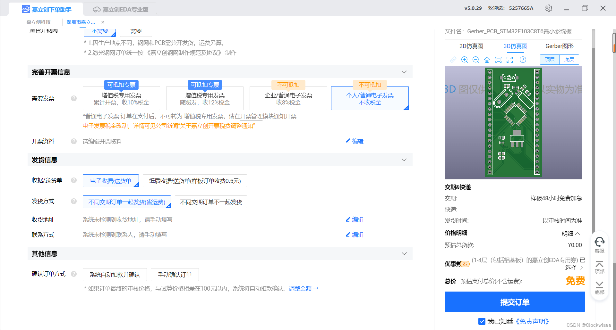Collapse the 完善开票信息 section

pos(404,72)
